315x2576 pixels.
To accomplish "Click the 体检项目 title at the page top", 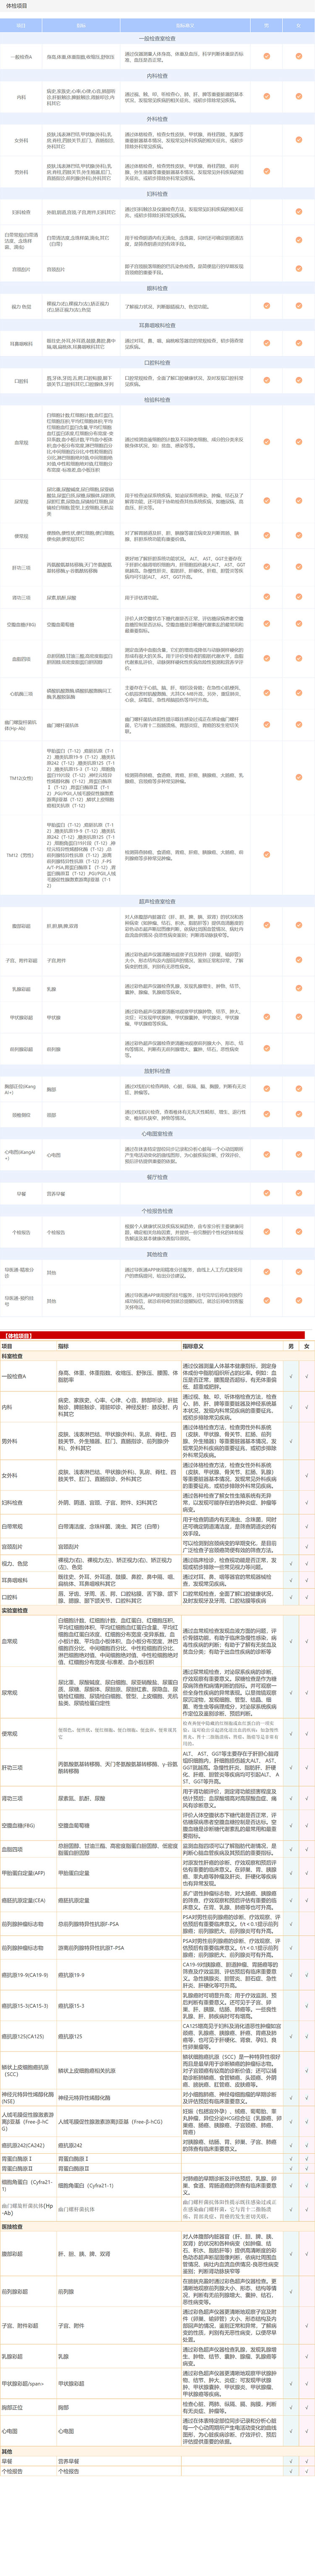I will tap(16, 5).
